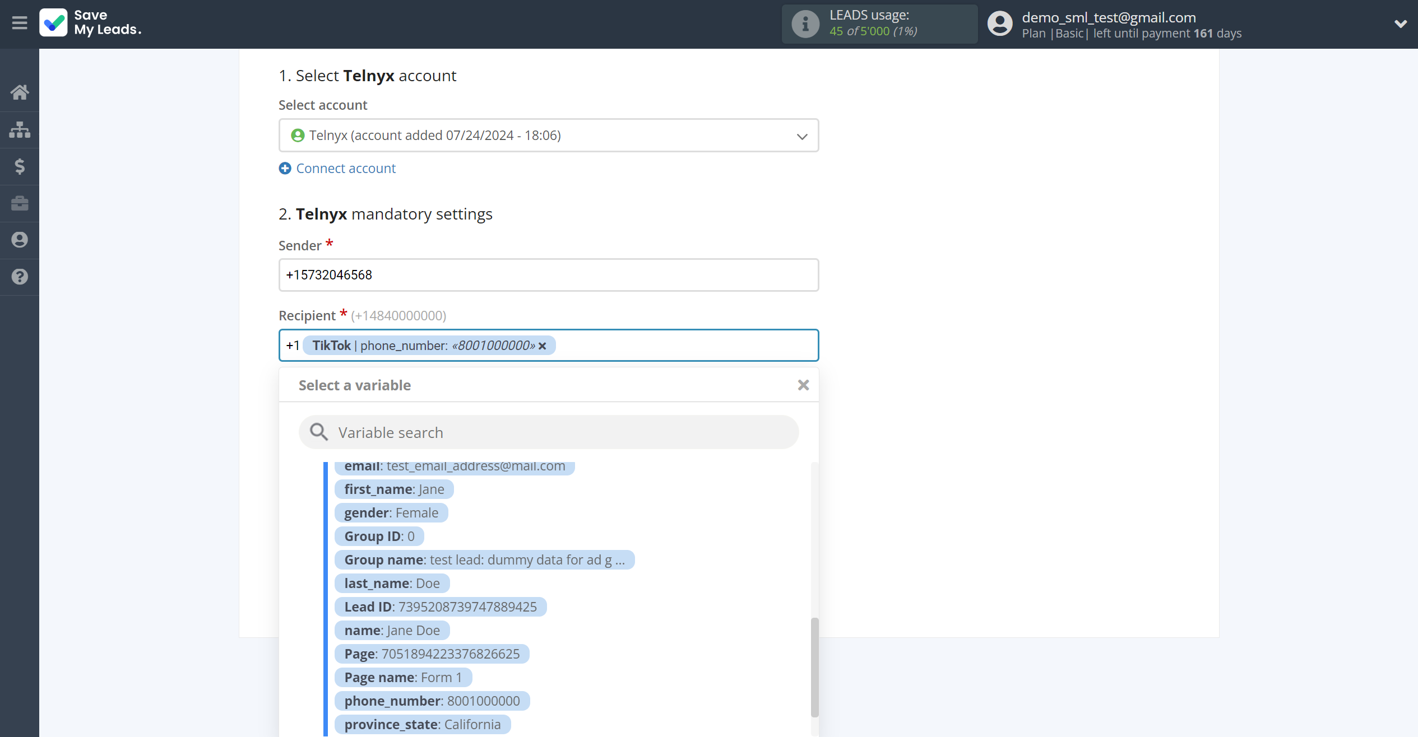Select variable first_name: Jane
The image size is (1418, 737).
(x=394, y=489)
